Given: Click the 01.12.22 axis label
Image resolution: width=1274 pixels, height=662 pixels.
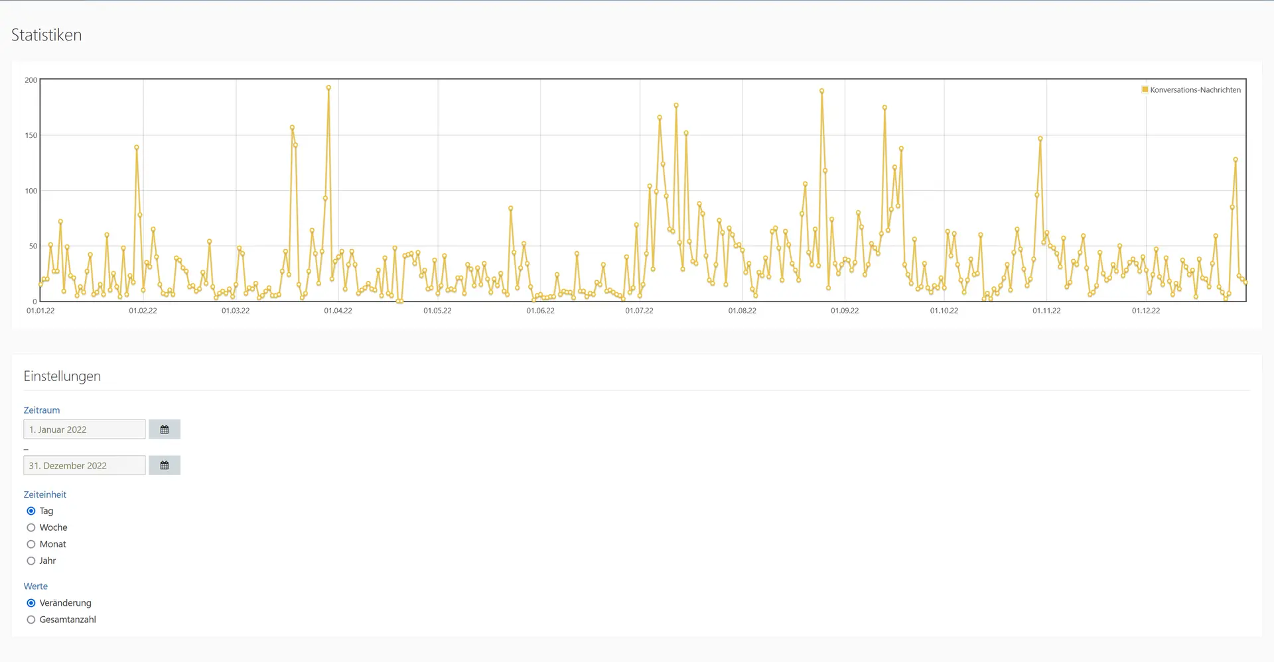Looking at the screenshot, I should [1146, 310].
